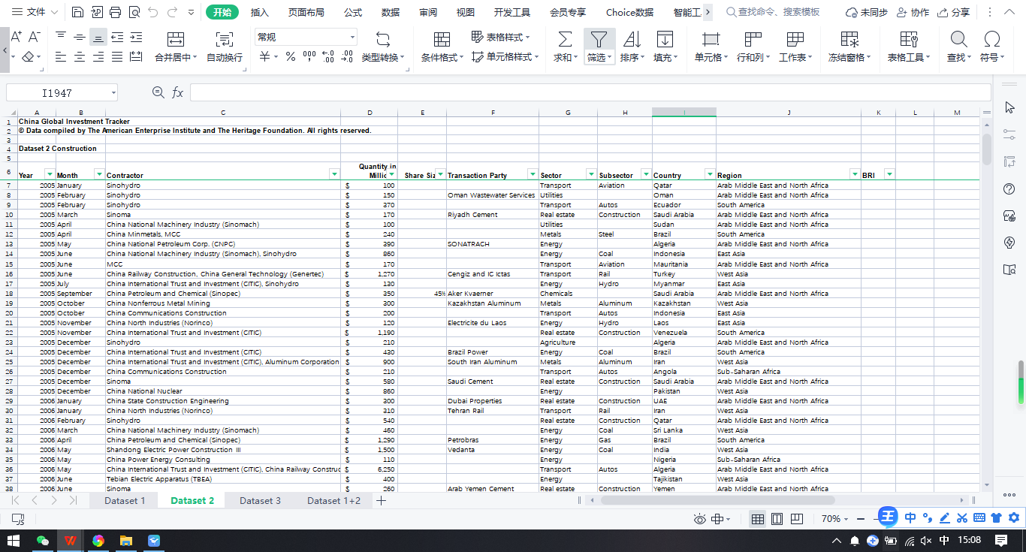
Task: Toggle the Filter button in ribbon
Action: click(599, 40)
